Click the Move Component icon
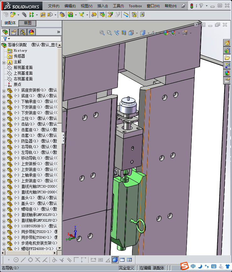Viewport: 232px width, 272px height. click(50, 14)
